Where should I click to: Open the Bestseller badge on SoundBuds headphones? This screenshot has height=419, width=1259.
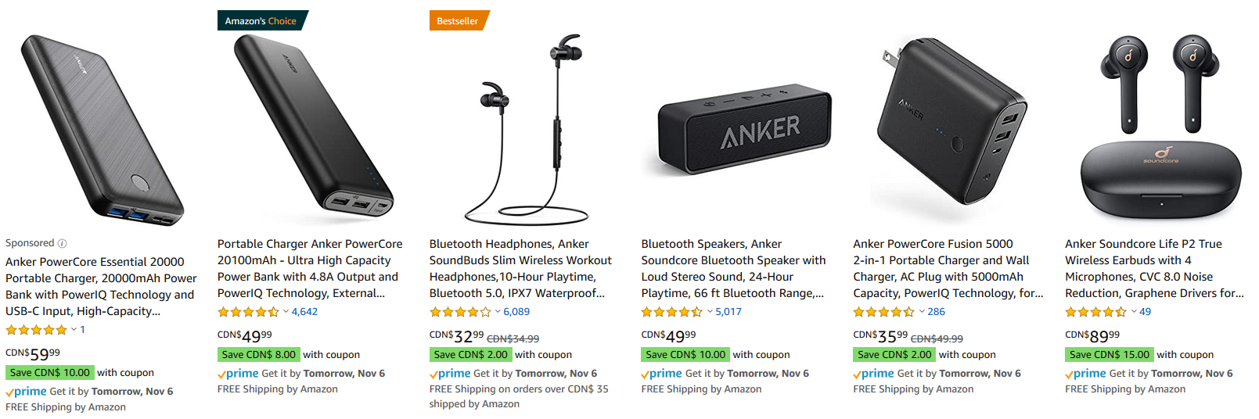[459, 20]
